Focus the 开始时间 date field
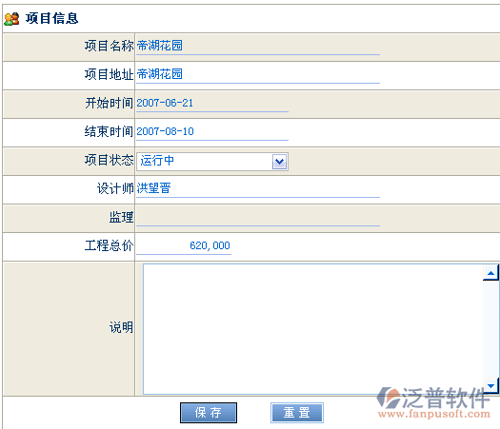The width and height of the screenshot is (500, 429). click(212, 104)
